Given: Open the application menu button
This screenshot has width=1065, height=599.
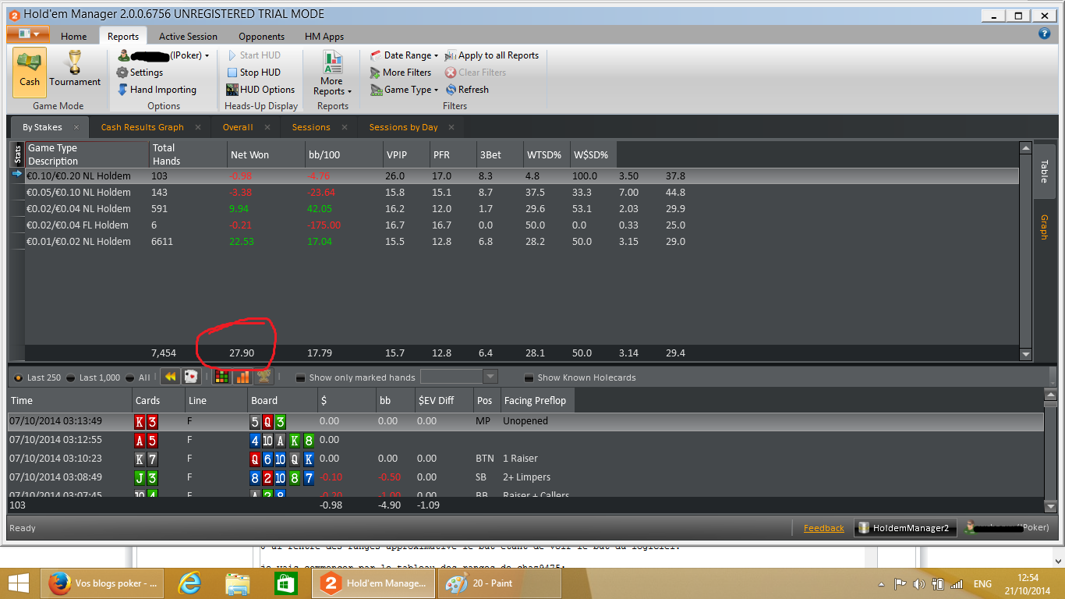Looking at the screenshot, I should pyautogui.click(x=28, y=34).
